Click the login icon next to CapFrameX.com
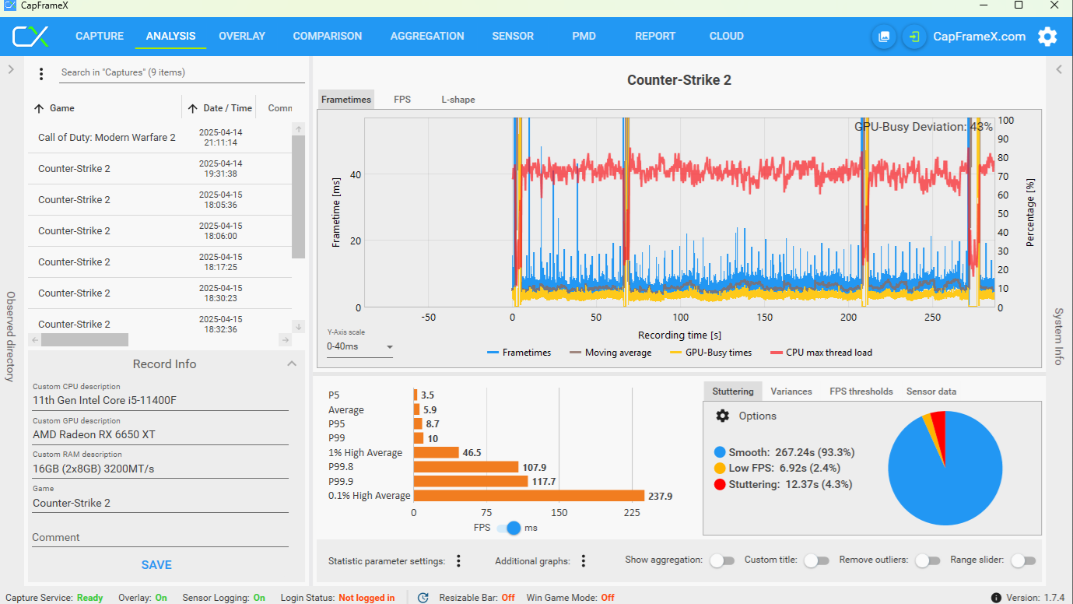 [914, 37]
